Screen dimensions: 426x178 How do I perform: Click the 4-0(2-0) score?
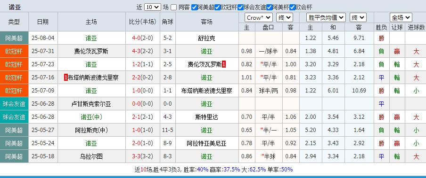point(143,38)
